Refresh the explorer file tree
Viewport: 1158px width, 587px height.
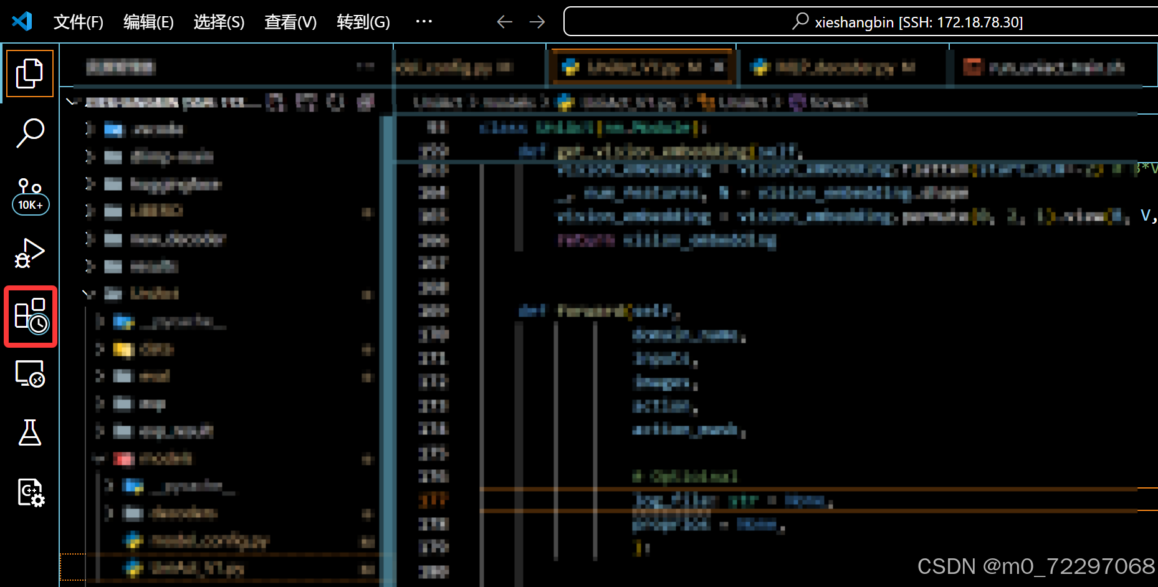point(336,102)
